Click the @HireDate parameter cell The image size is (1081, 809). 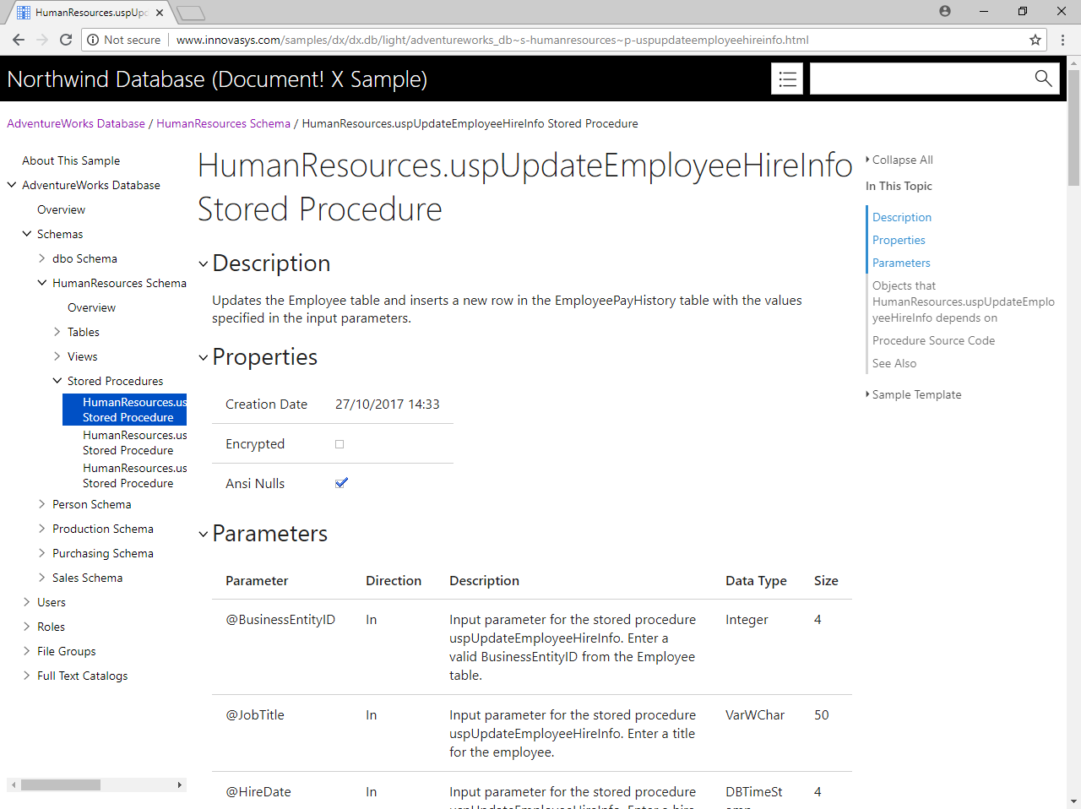click(x=258, y=792)
